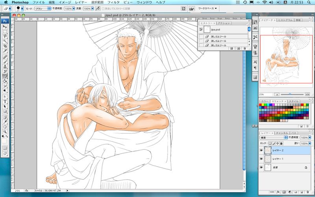This screenshot has width=315, height=197.
Task: Select the Zoom tool
Action: click(5, 132)
